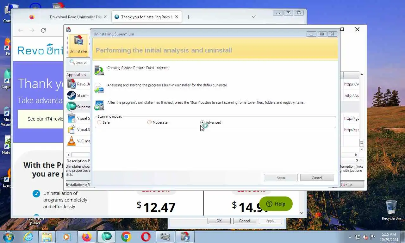This screenshot has width=405, height=243.
Task: Open Opera browser from taskbar
Action: pos(146,237)
